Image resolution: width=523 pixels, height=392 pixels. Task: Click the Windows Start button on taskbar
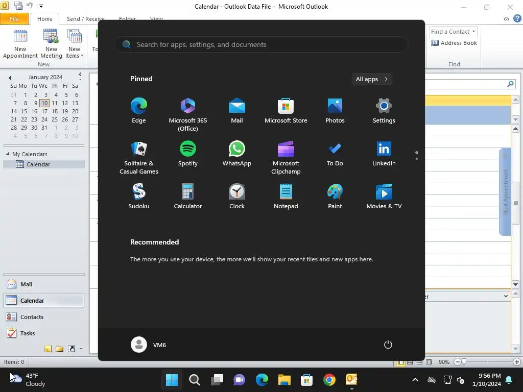coord(172,380)
